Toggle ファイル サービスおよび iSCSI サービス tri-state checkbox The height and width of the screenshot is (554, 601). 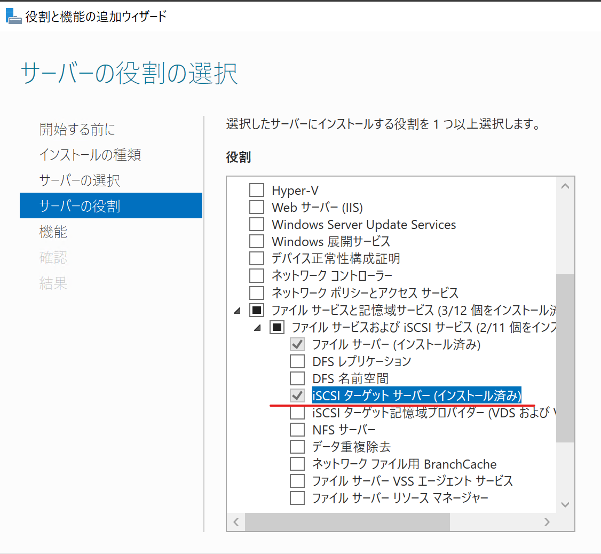click(276, 327)
